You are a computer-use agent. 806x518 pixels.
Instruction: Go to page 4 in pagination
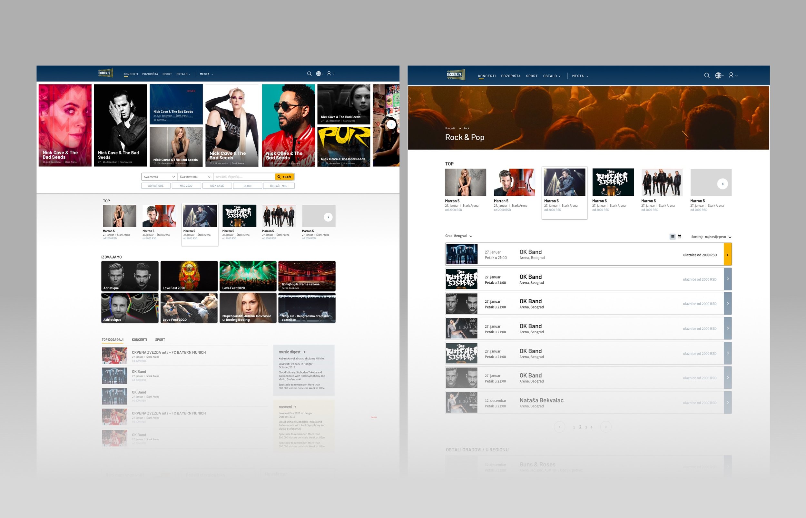click(x=591, y=427)
